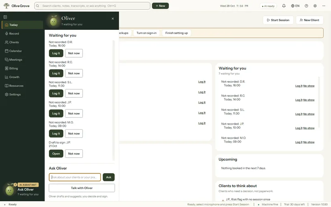Image resolution: width=331 pixels, height=207 pixels.
Task: Change language with EN globe
Action: click(295, 6)
